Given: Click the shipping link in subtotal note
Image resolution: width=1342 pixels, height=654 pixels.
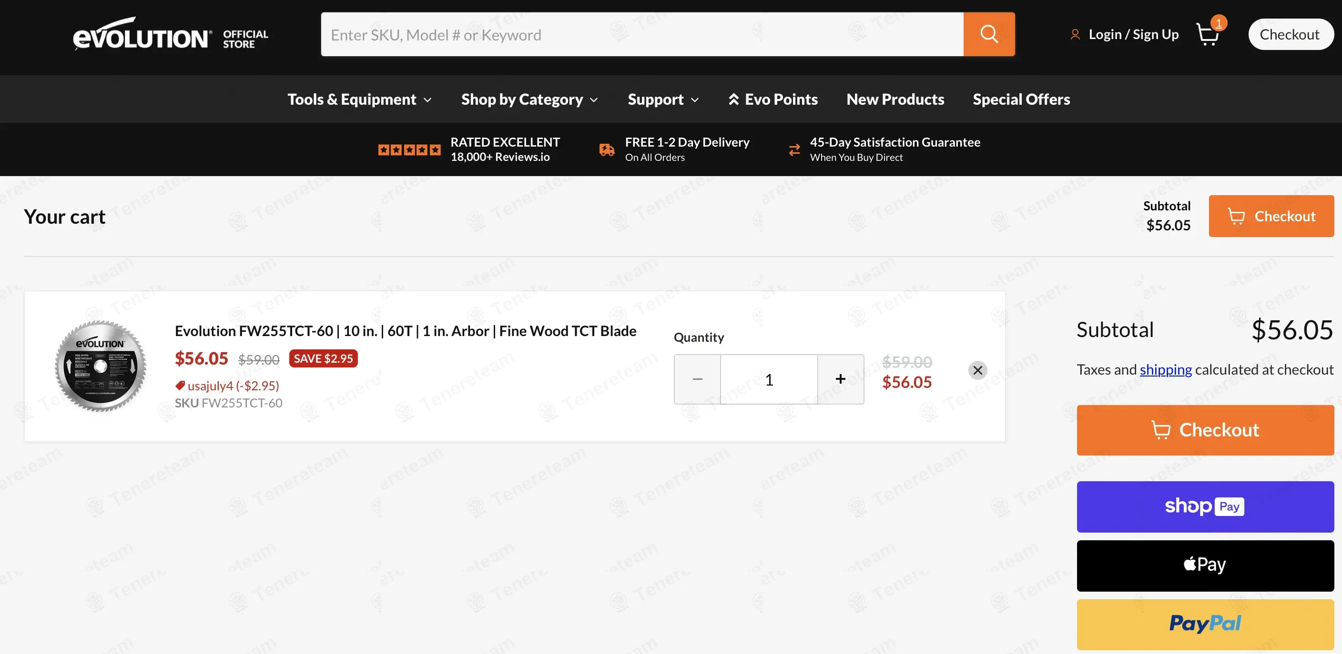Looking at the screenshot, I should (1165, 369).
